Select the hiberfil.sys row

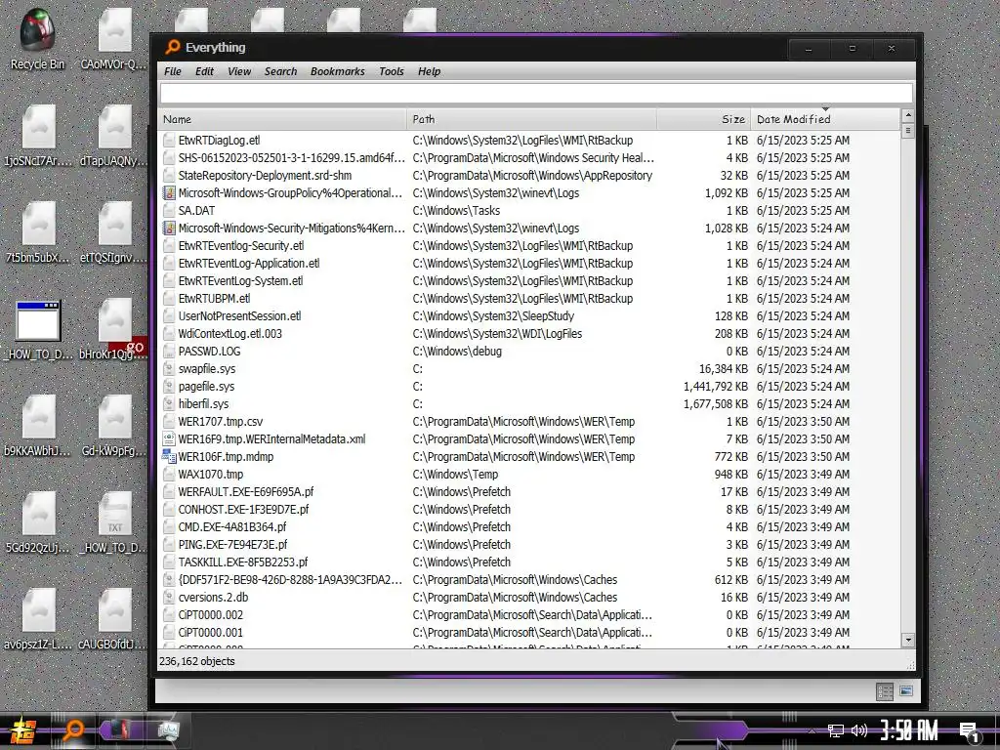(x=528, y=403)
